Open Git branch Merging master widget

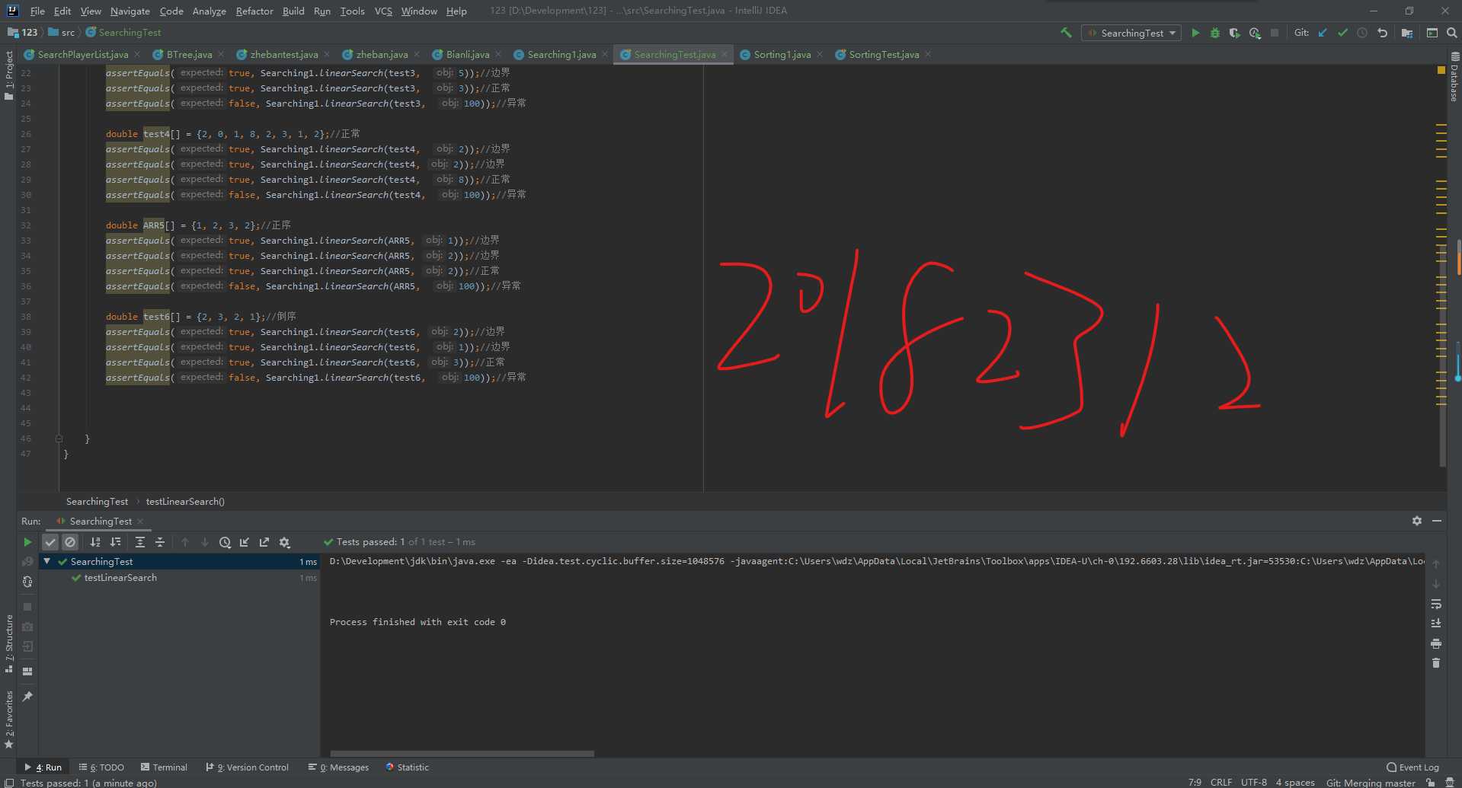coord(1371,782)
